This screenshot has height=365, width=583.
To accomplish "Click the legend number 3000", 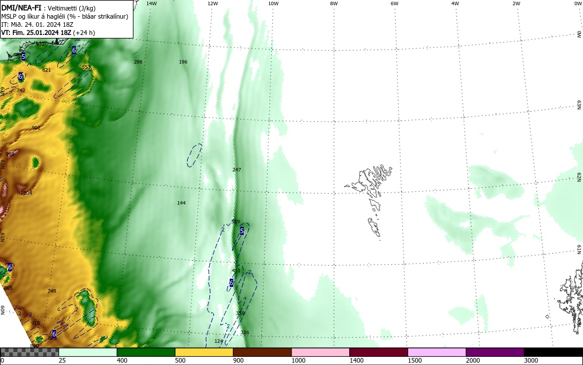I will (x=531, y=360).
